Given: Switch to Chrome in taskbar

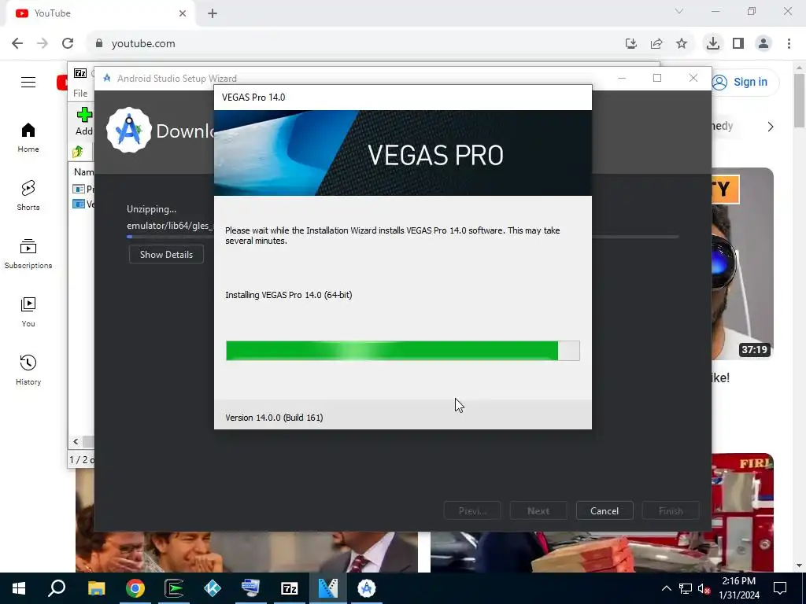Looking at the screenshot, I should [135, 588].
